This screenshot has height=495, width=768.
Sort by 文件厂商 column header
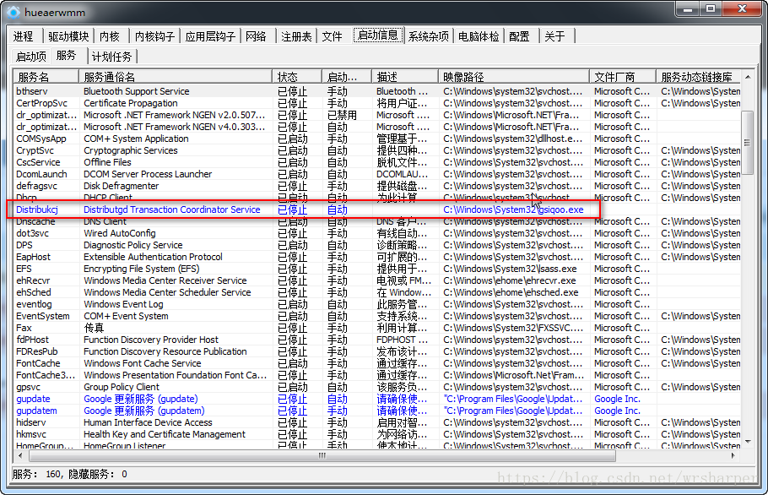[623, 77]
